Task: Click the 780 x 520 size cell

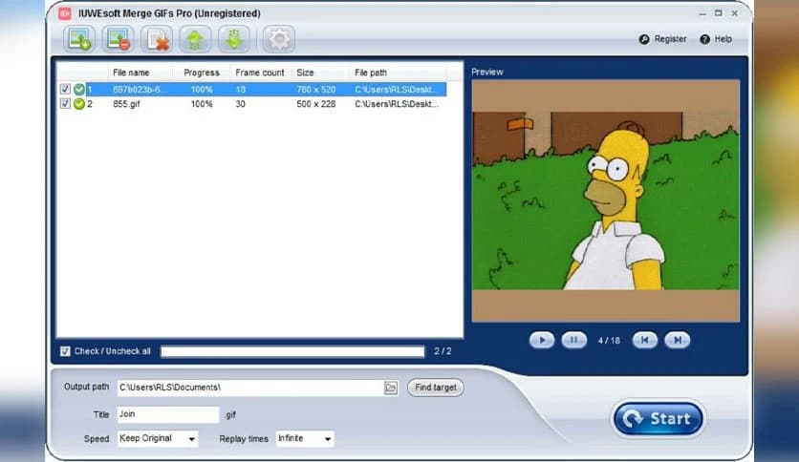Action: (316, 90)
